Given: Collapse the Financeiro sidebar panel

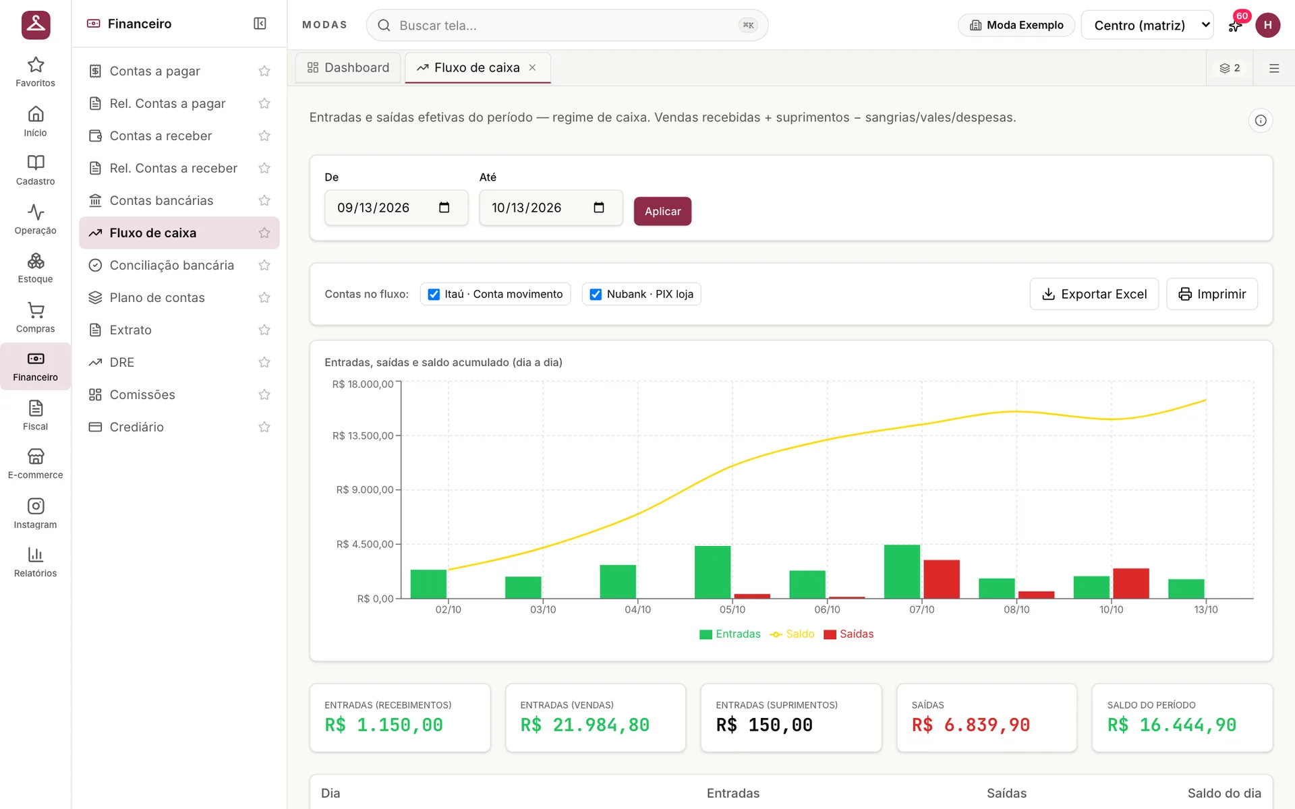Looking at the screenshot, I should [x=260, y=24].
